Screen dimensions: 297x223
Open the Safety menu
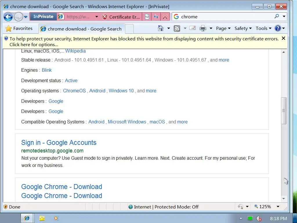(243, 28)
